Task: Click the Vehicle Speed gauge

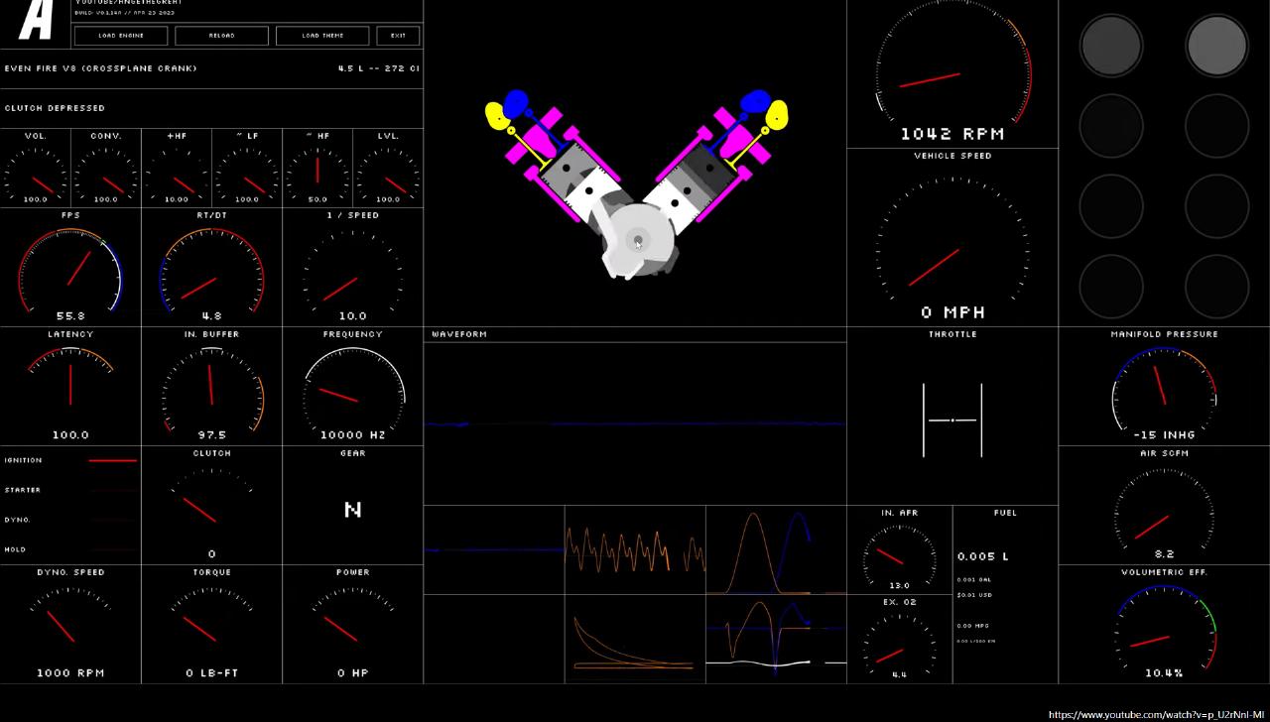Action: [952, 238]
